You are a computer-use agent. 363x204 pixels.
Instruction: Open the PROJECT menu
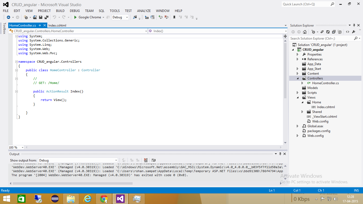(x=44, y=11)
